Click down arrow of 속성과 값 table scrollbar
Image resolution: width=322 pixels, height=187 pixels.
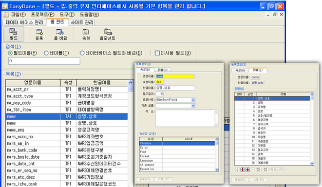click(x=217, y=170)
